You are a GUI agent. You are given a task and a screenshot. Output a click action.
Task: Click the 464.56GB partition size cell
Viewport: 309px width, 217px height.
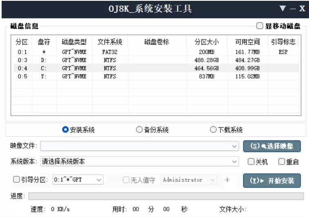(x=207, y=68)
